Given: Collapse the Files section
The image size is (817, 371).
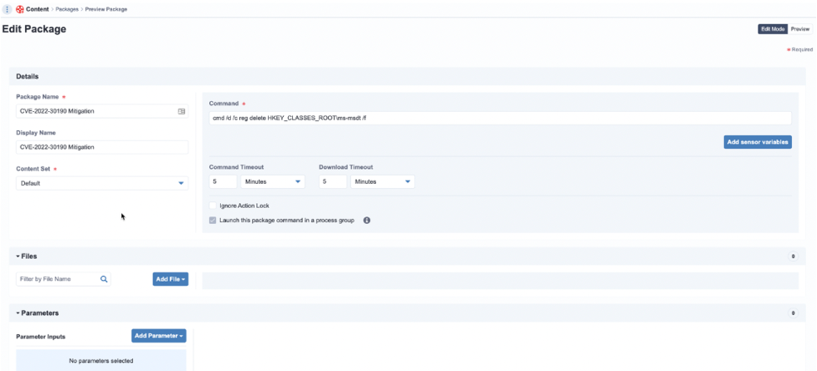Looking at the screenshot, I should (27, 257).
